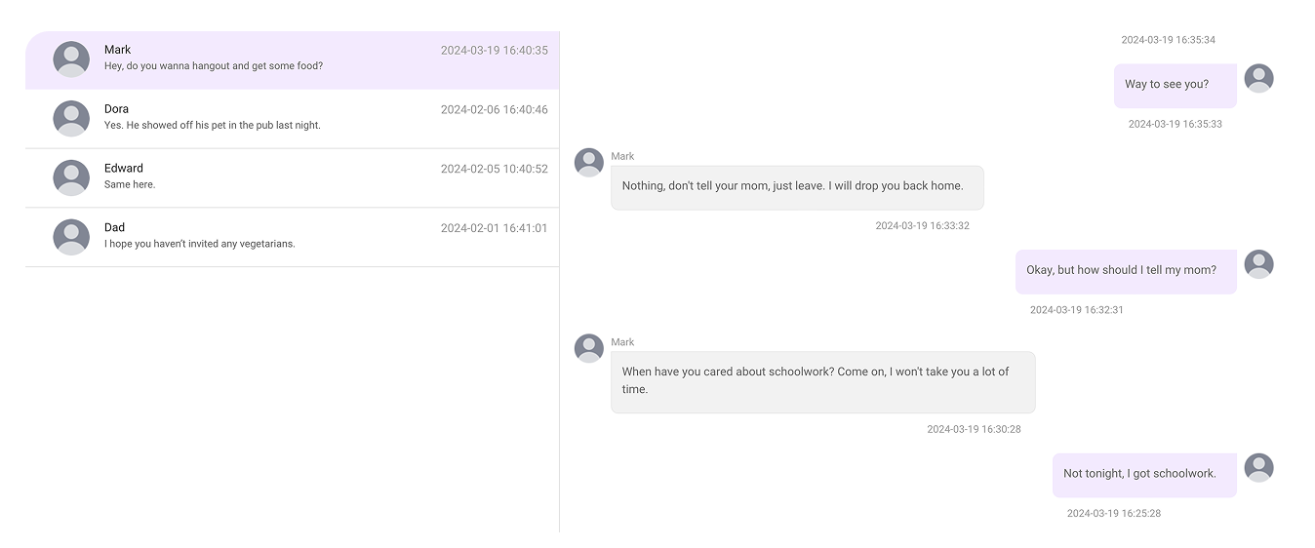Click Edward's avatar in the conversation list
The height and width of the screenshot is (548, 1315).
71,178
